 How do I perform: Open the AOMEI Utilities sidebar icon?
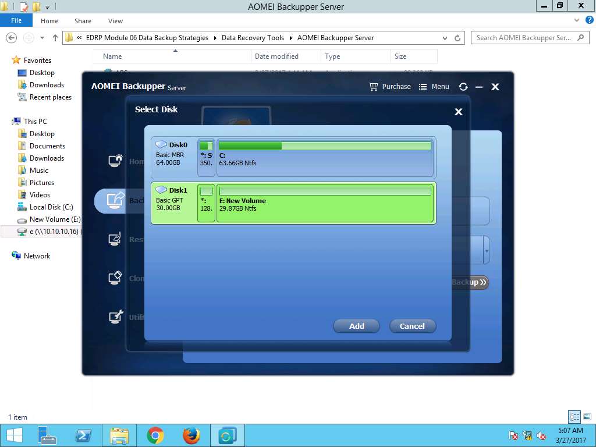point(115,317)
